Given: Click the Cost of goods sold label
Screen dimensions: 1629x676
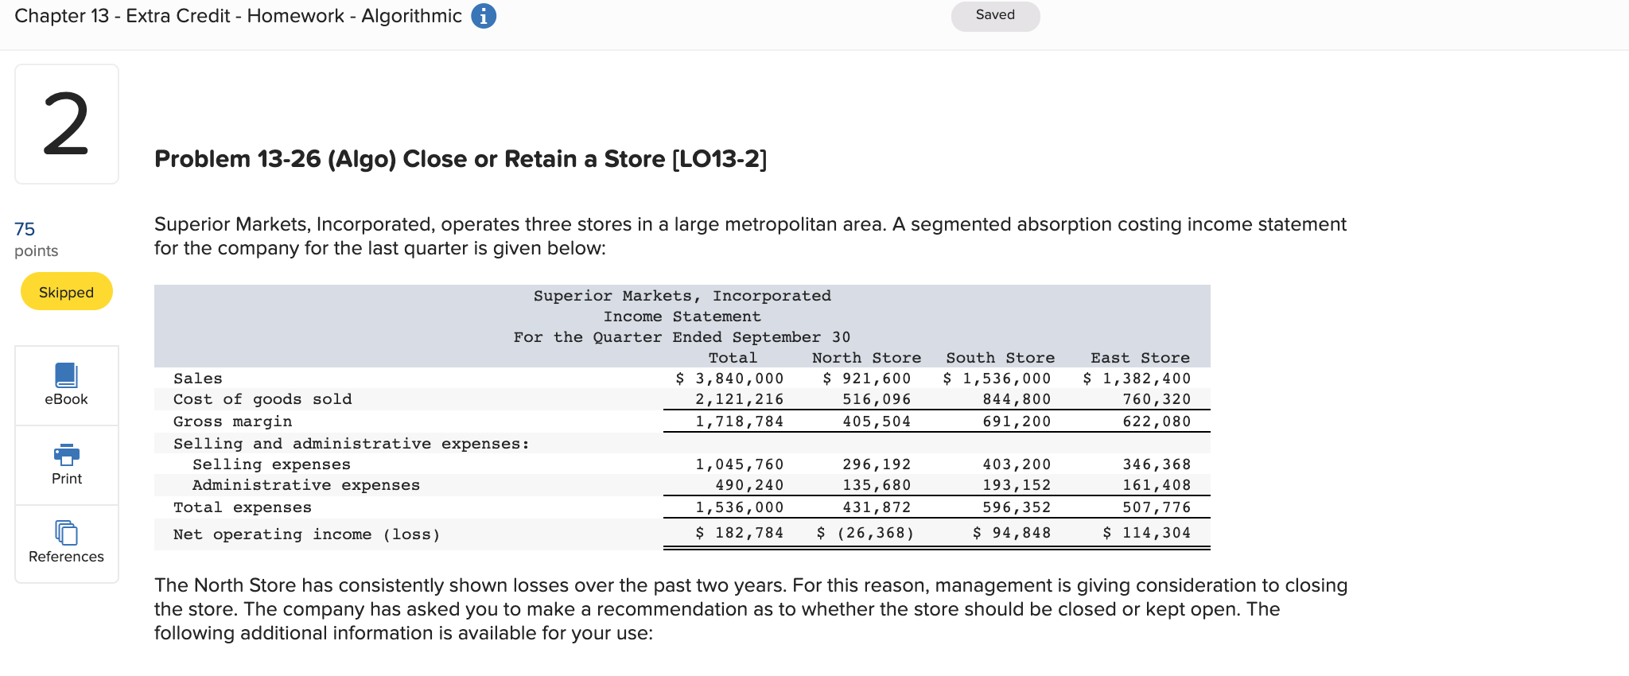Looking at the screenshot, I should click(x=262, y=399).
